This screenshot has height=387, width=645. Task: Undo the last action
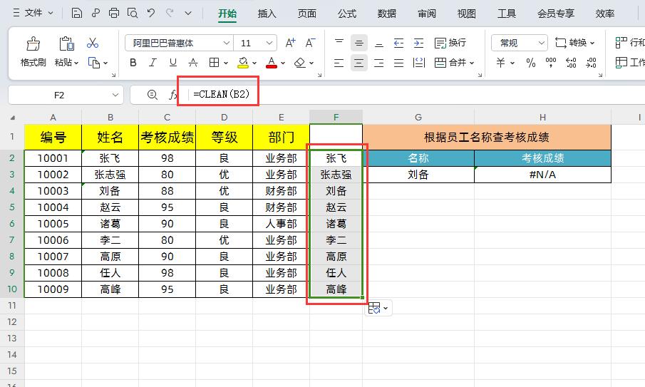click(x=151, y=13)
